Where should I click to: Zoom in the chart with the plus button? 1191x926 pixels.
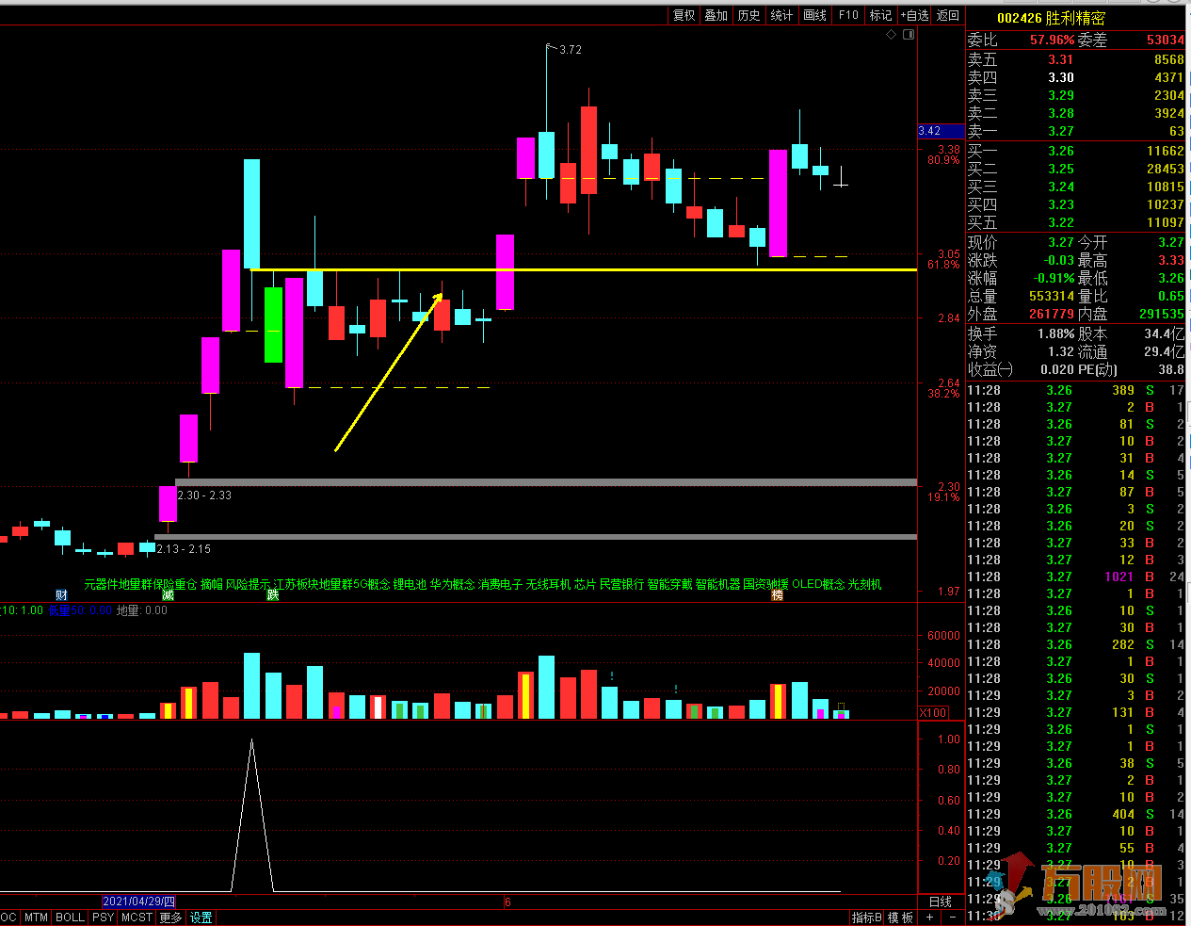pos(930,918)
